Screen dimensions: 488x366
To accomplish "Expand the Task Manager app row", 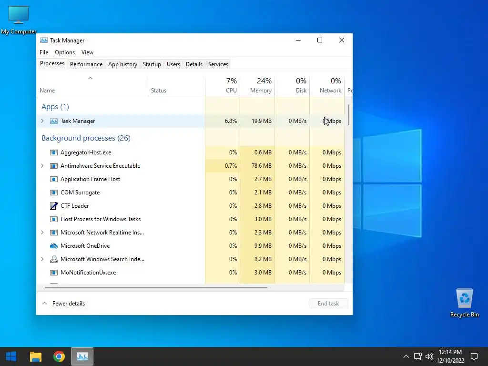I will 42,121.
